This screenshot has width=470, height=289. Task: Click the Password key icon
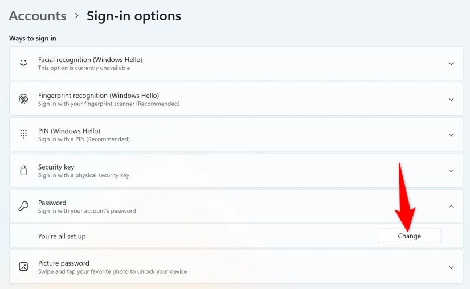(x=23, y=206)
